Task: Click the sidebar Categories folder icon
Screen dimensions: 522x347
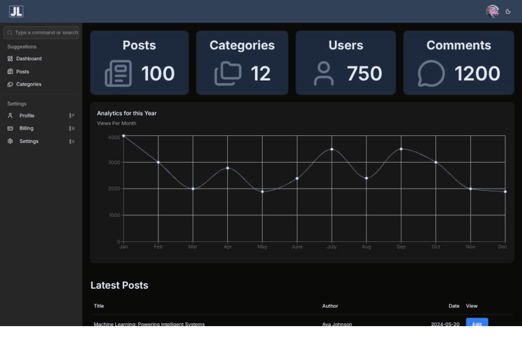Action: [10, 84]
